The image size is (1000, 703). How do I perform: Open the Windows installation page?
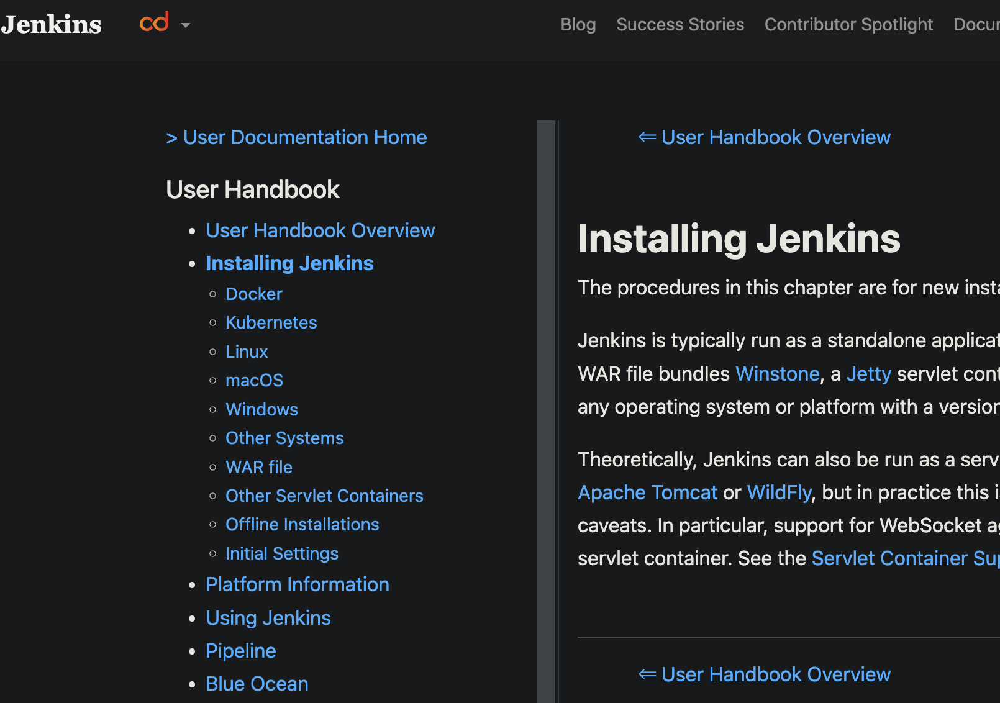(x=261, y=409)
